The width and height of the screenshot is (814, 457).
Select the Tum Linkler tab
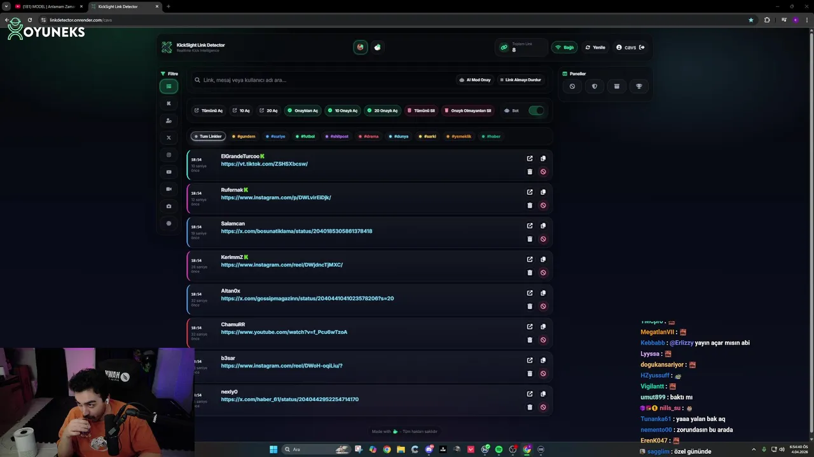pos(208,136)
